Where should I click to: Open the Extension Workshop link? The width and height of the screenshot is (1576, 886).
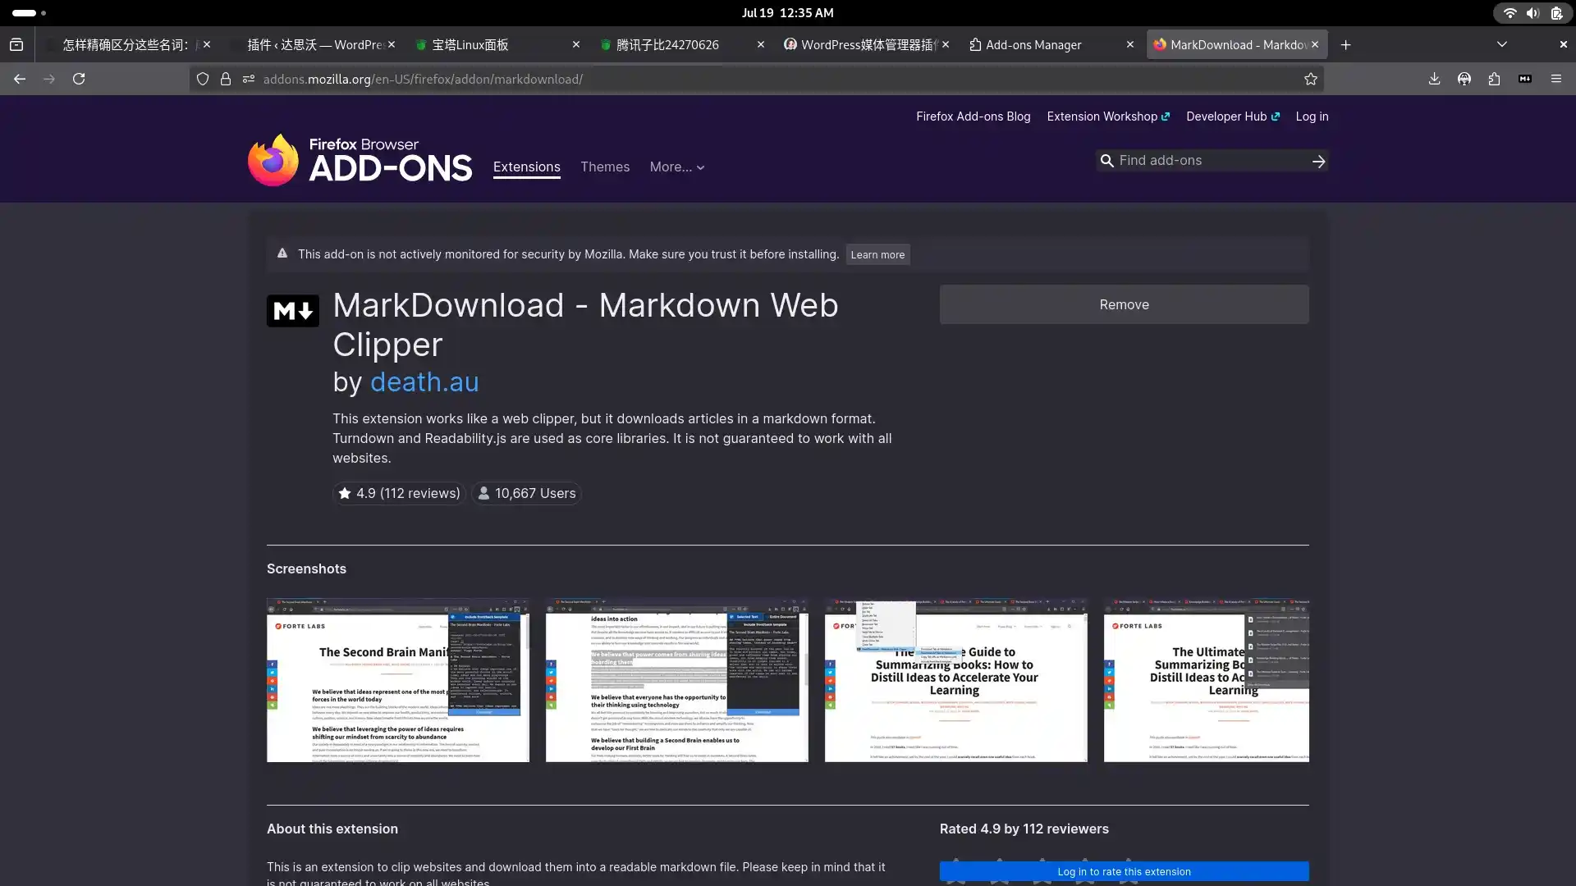pos(1108,116)
